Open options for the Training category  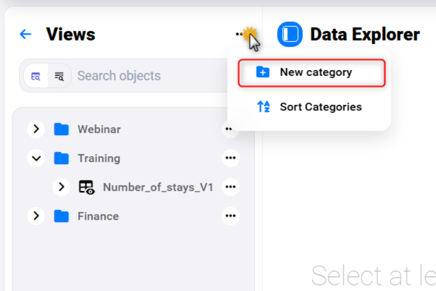(x=230, y=158)
